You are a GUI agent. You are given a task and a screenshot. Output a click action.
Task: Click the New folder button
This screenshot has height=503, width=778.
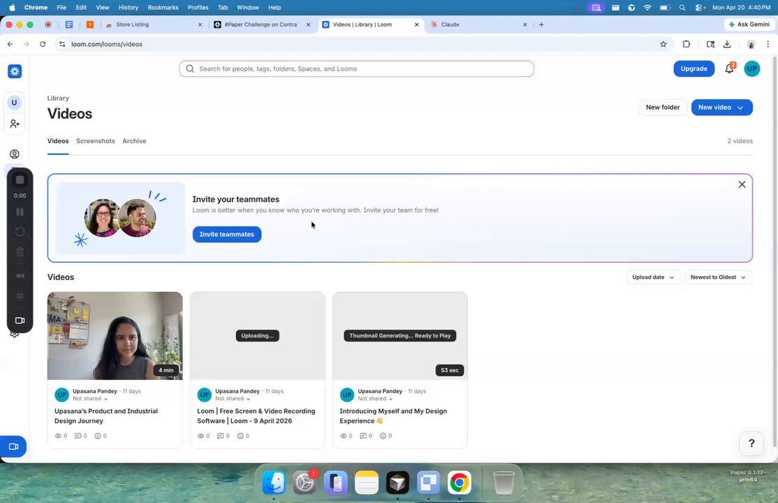[x=662, y=108]
